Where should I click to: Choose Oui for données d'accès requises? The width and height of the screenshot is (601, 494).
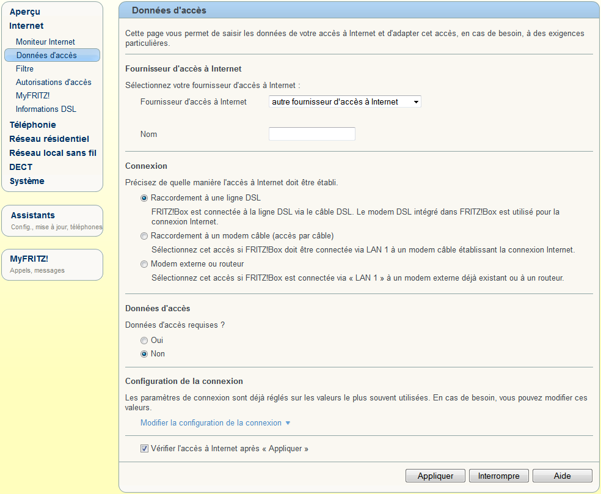click(144, 341)
